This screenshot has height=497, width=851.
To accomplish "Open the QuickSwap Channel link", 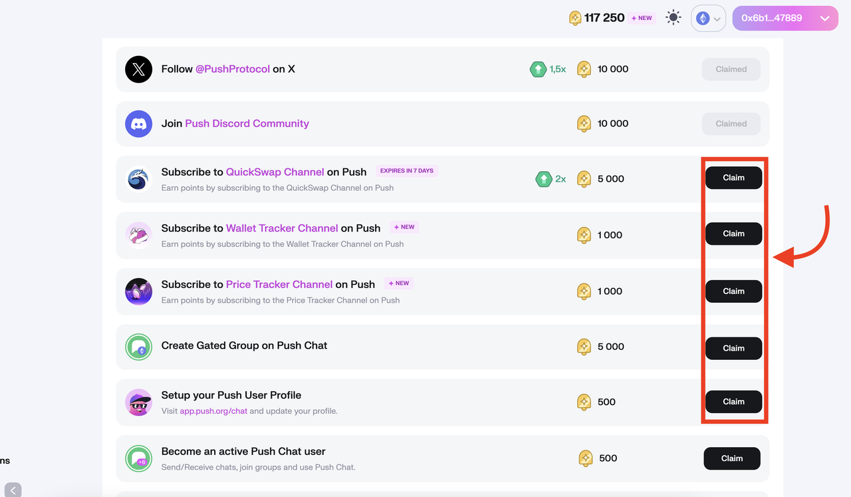I will point(275,172).
